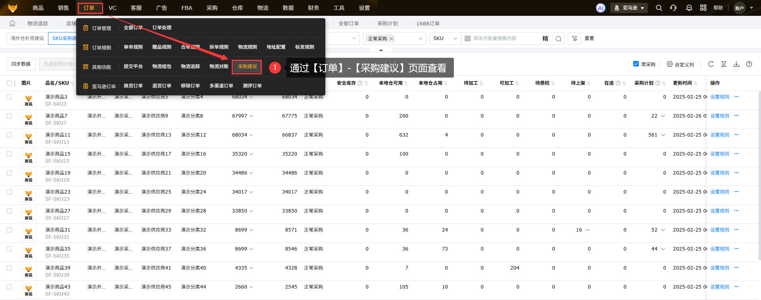Uncheck the 需采购 checkbox
This screenshot has width=761, height=300.
click(x=636, y=64)
